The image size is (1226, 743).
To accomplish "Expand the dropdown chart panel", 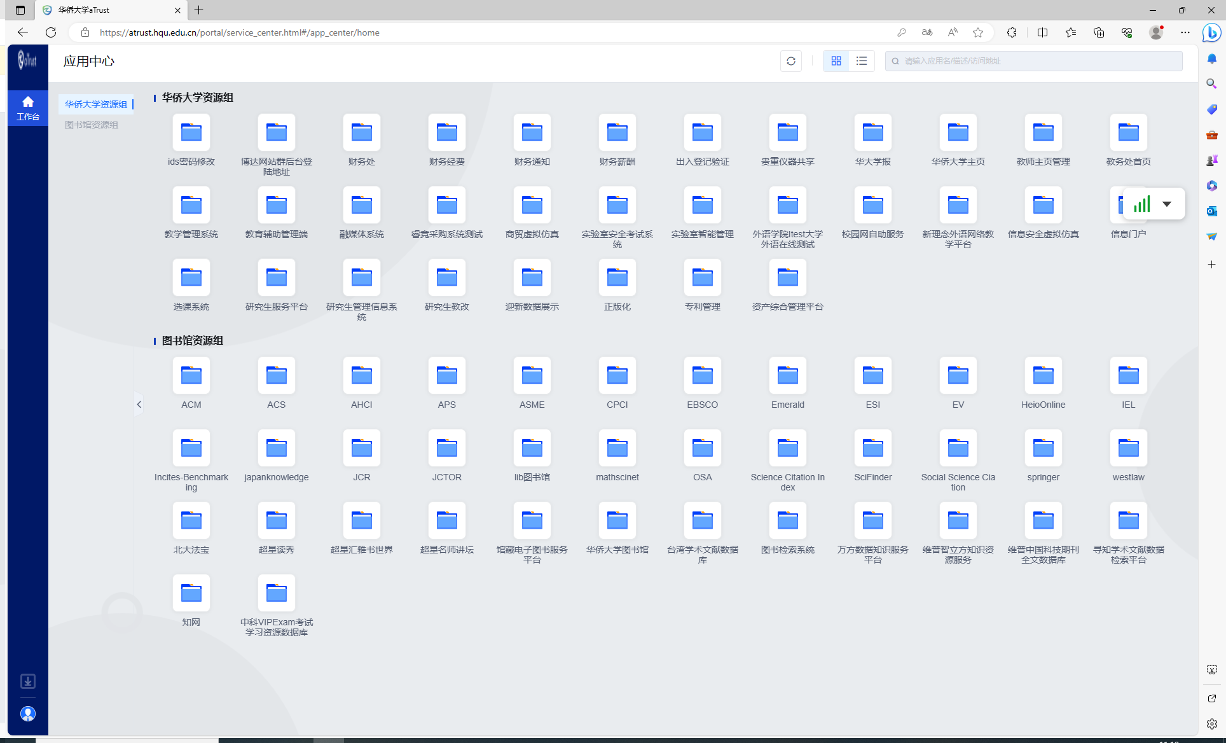I will [1166, 204].
